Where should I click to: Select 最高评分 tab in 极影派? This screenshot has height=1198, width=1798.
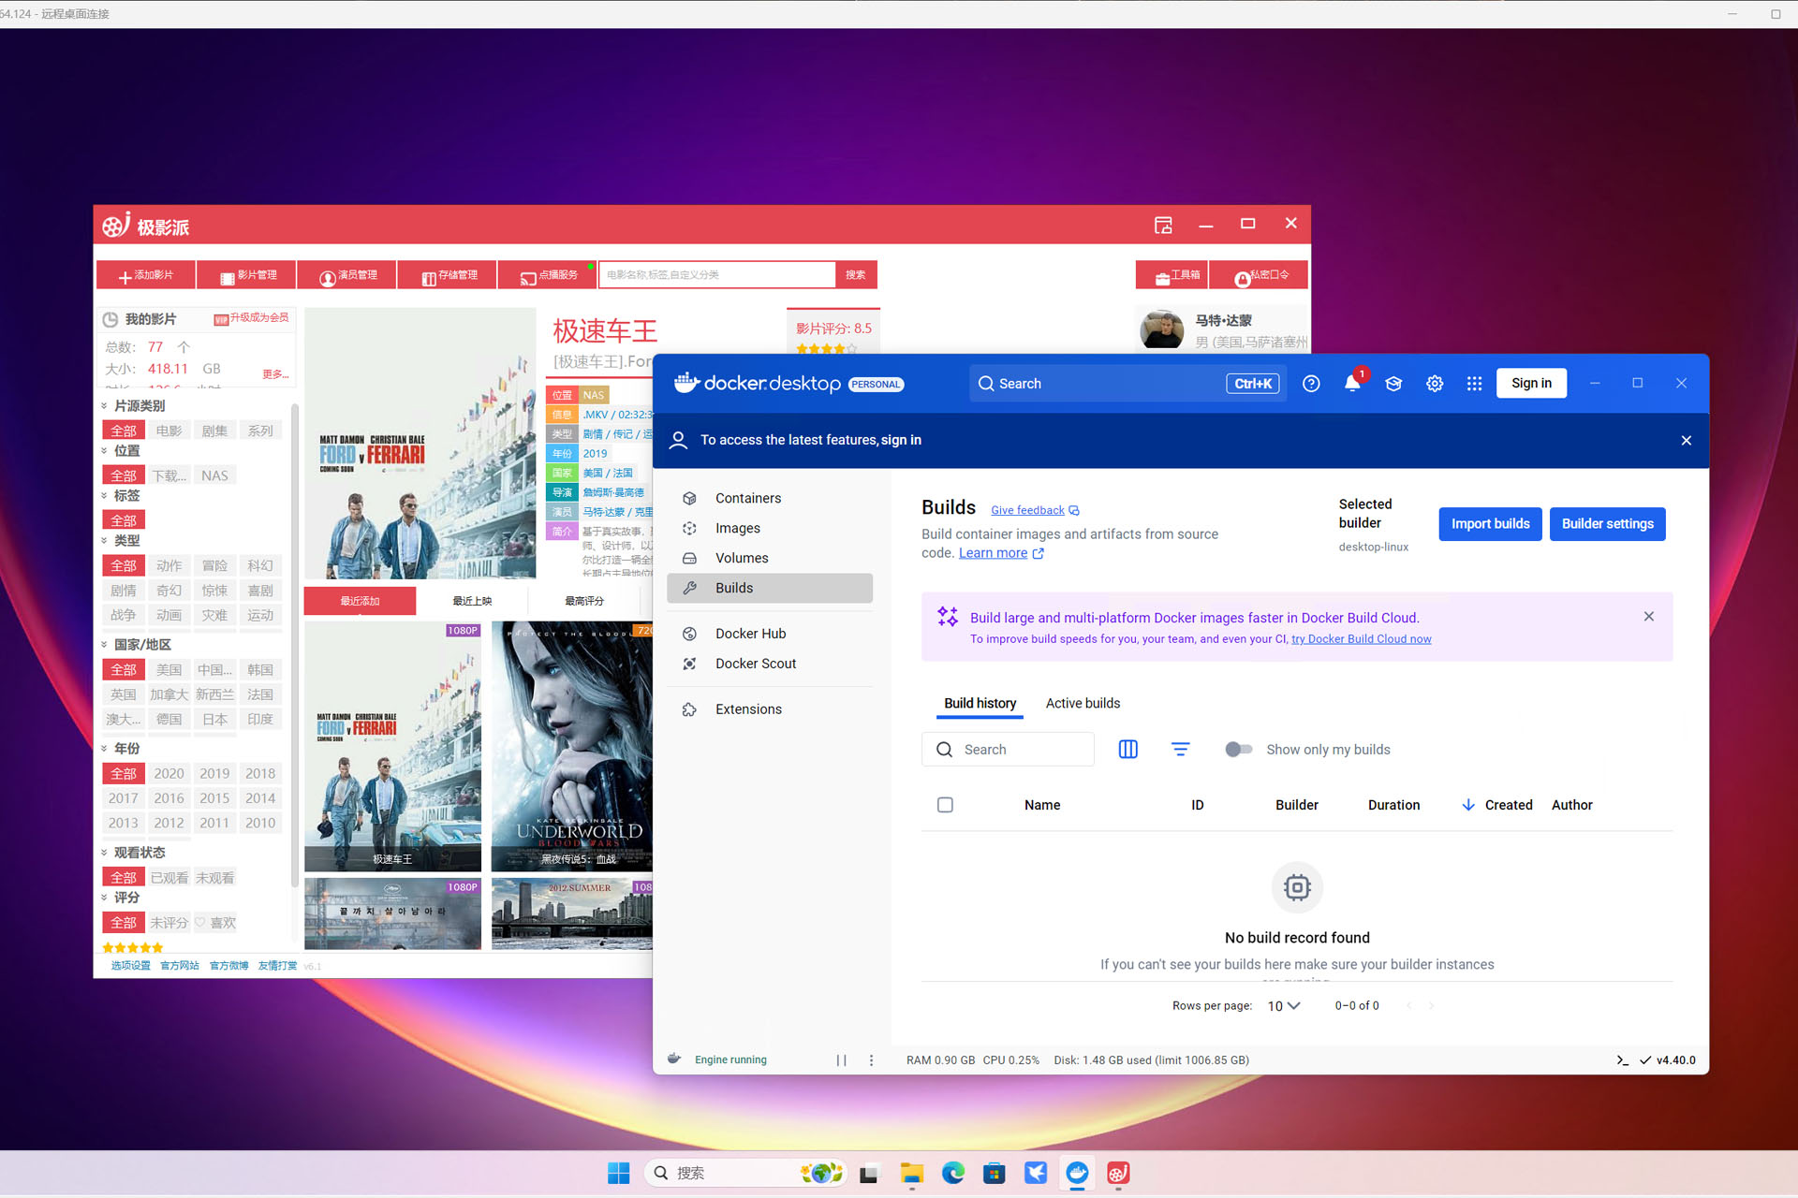pos(584,601)
